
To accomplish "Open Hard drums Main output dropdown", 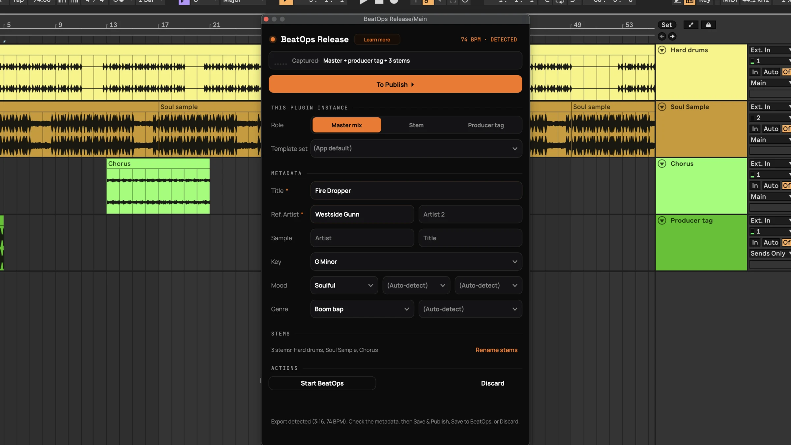I will point(770,83).
